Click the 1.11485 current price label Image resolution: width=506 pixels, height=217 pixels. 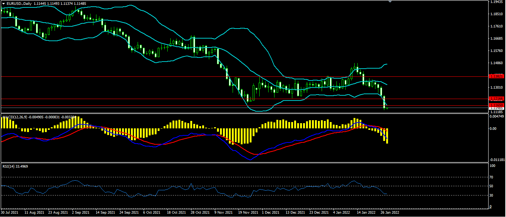[496, 108]
